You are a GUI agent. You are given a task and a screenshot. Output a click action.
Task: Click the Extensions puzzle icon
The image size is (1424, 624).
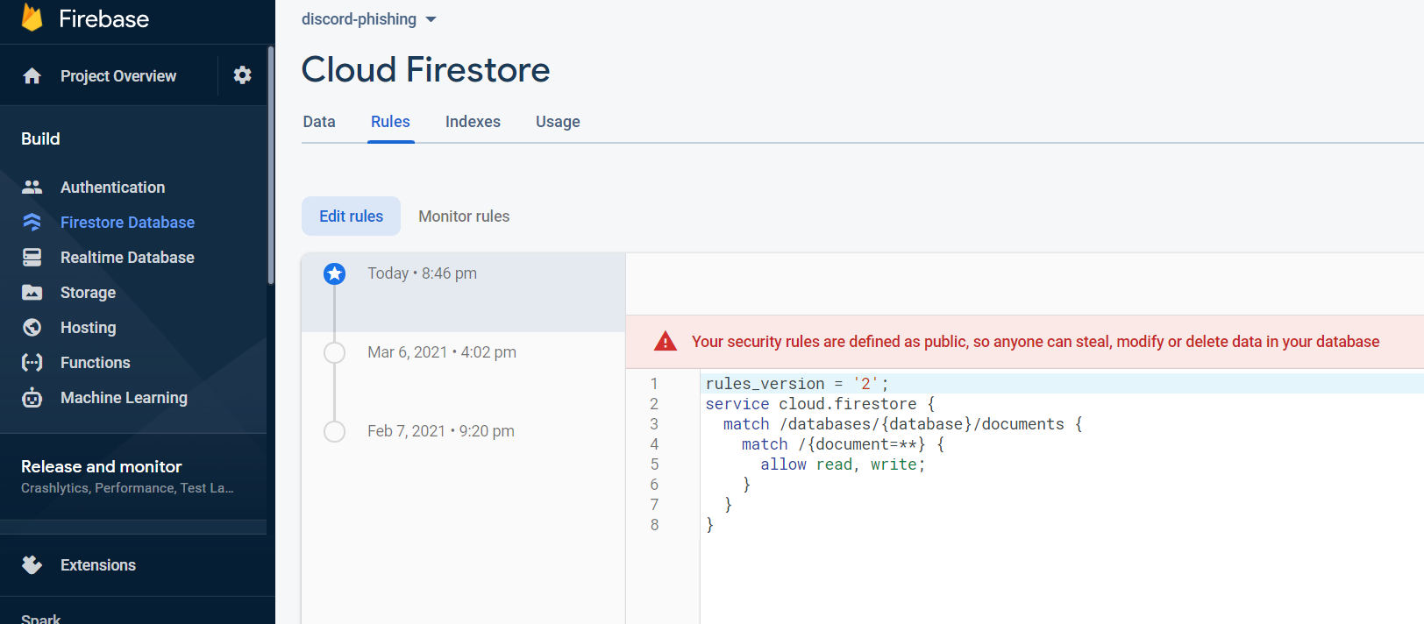[32, 564]
